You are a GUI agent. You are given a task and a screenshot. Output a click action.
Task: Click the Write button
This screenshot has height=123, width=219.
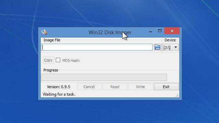(x=141, y=87)
